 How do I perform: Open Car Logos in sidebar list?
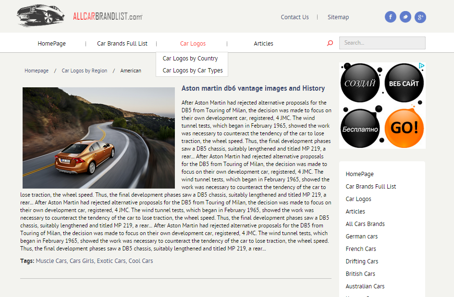coord(358,199)
